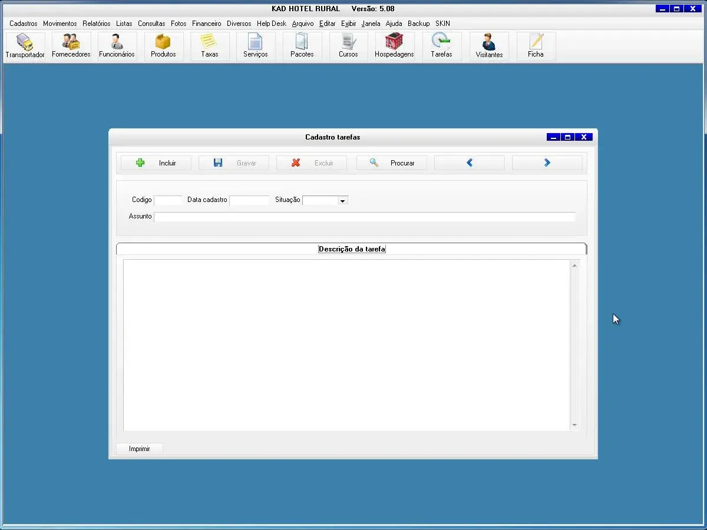Open the Visitantes toolbar icon

click(489, 46)
